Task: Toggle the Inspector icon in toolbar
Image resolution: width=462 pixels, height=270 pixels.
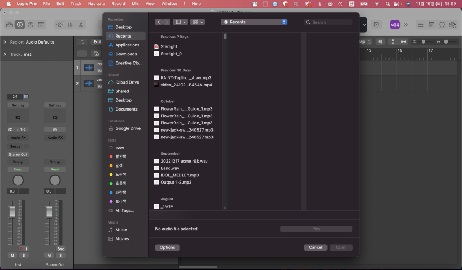Action: (20, 25)
